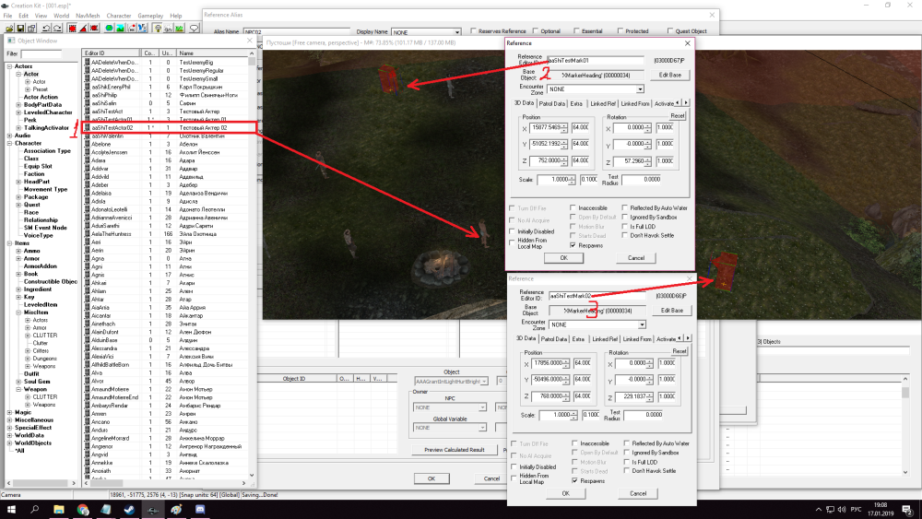Click Position X spinner in upper dialog
Viewport: 922px width, 519px height.
(x=564, y=127)
